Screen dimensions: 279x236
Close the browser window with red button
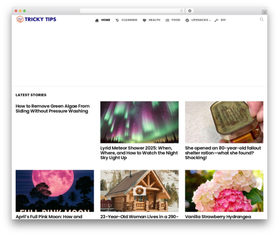coord(16,11)
